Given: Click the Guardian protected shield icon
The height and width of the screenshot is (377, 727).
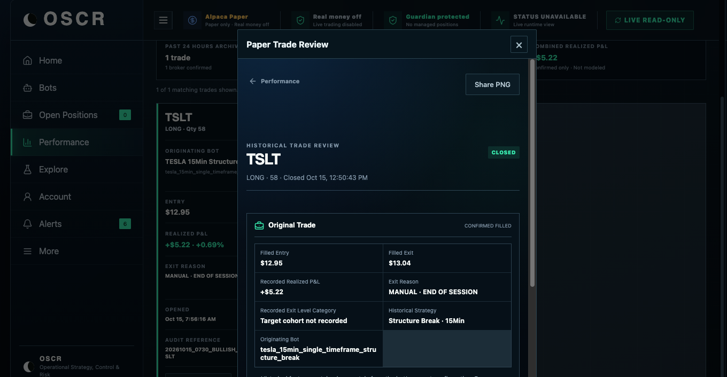Looking at the screenshot, I should coord(393,20).
